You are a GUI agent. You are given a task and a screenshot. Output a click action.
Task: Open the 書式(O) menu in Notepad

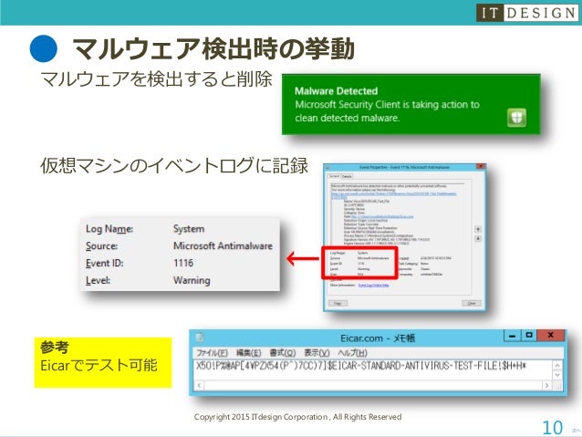(282, 353)
